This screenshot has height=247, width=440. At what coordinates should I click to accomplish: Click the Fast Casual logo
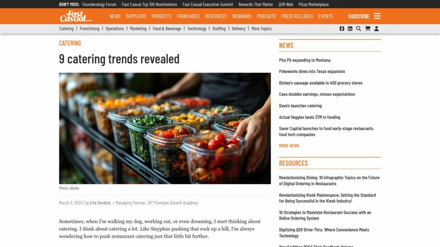coord(76,16)
